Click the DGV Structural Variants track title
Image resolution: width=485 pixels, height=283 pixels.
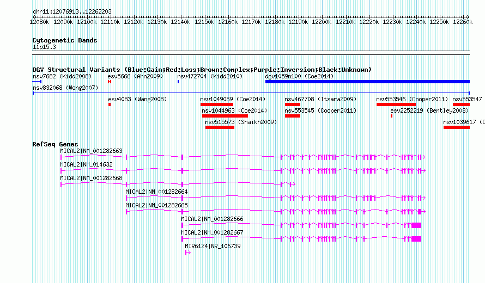pyautogui.click(x=202, y=70)
